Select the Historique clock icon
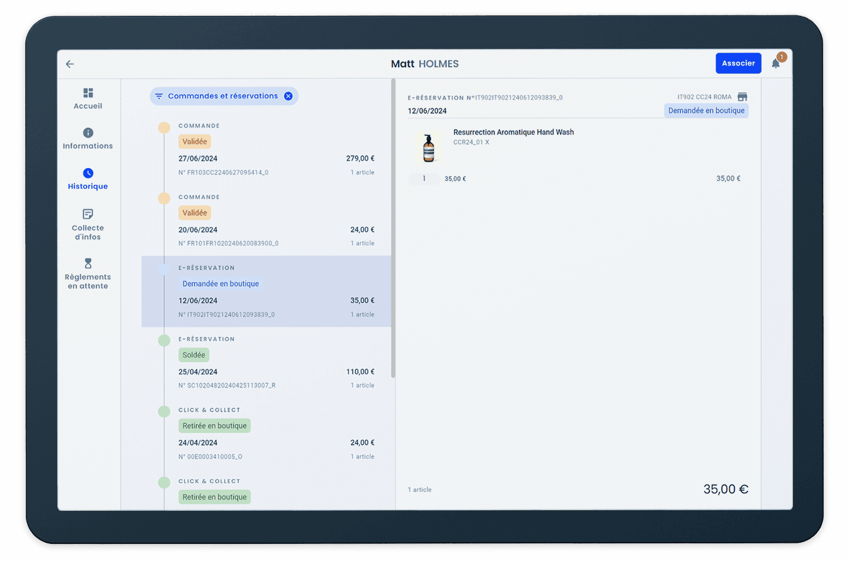Image resolution: width=849 pixels, height=561 pixels. point(88,173)
